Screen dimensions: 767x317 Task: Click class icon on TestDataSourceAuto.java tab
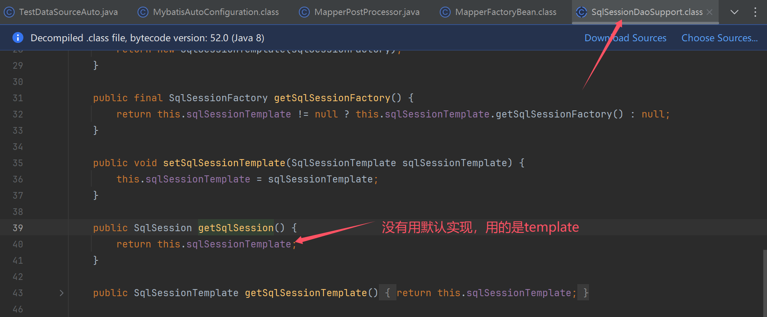coord(9,12)
